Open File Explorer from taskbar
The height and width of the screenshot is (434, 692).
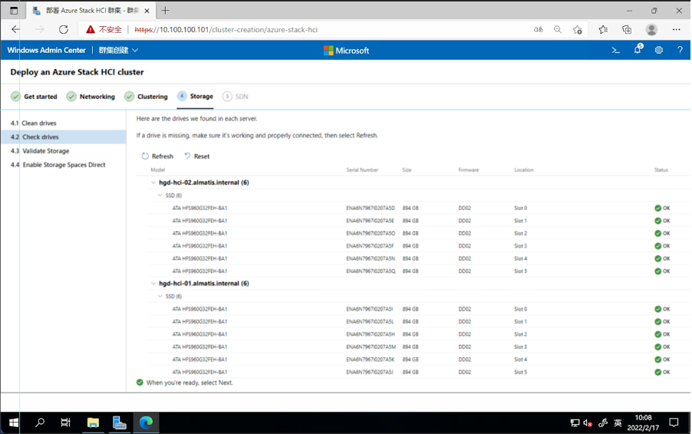93,422
